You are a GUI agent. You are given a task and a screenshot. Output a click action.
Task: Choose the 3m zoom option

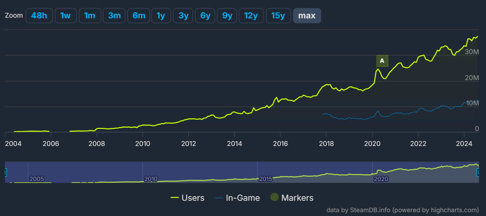coord(114,16)
